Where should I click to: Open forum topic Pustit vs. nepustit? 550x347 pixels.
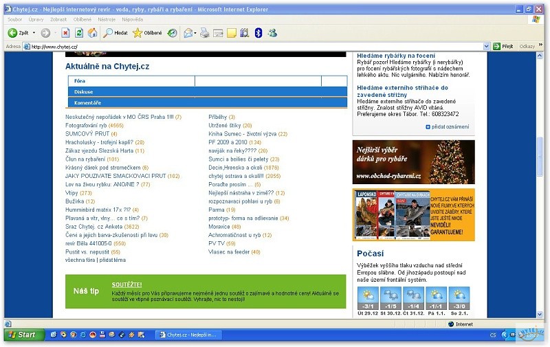pyautogui.click(x=87, y=252)
